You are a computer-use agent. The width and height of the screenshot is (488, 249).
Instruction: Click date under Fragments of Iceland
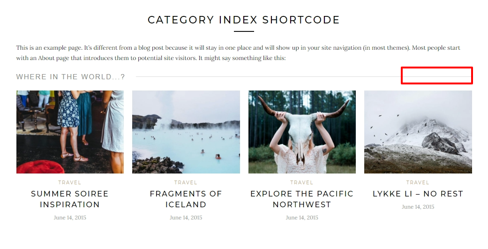tap(186, 218)
